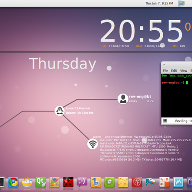Screen dimensions: 192x192
Task: Click the CPU "88%" value
Action: pyautogui.click(x=182, y=46)
